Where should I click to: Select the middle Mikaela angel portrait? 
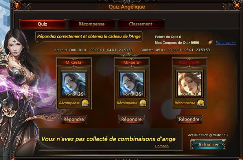(132, 84)
